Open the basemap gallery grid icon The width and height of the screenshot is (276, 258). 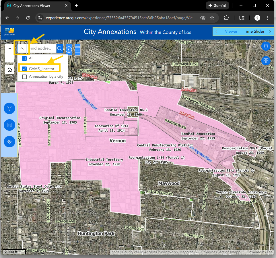tap(266, 61)
